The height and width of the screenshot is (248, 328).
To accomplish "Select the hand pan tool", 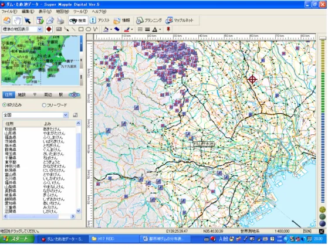I will (18, 21).
